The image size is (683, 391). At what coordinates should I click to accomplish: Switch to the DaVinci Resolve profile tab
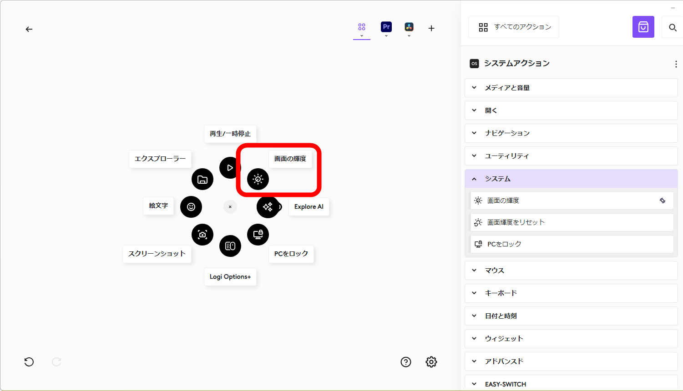tap(409, 28)
